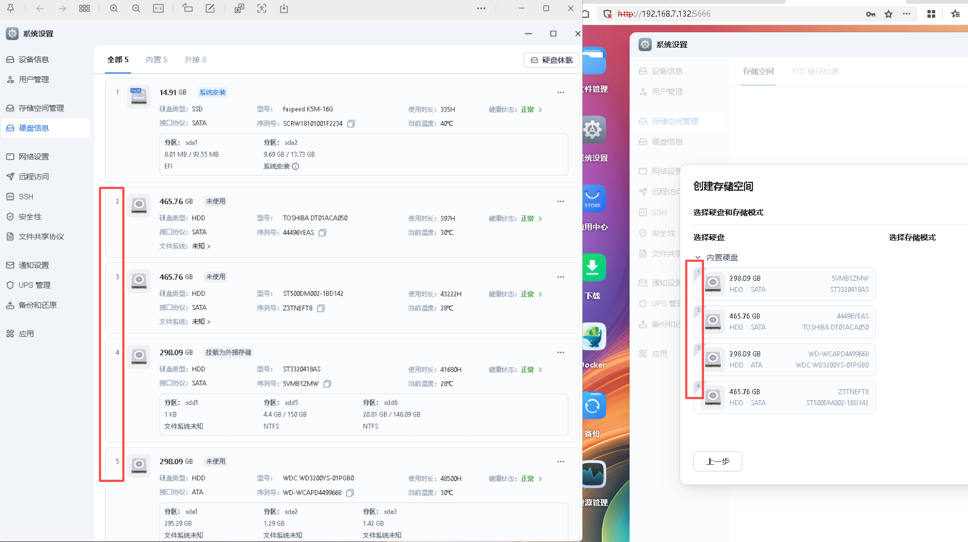Screen dimensions: 968x542
Task: Expand health status of faspeed K5M-16G disk
Action: click(540, 110)
